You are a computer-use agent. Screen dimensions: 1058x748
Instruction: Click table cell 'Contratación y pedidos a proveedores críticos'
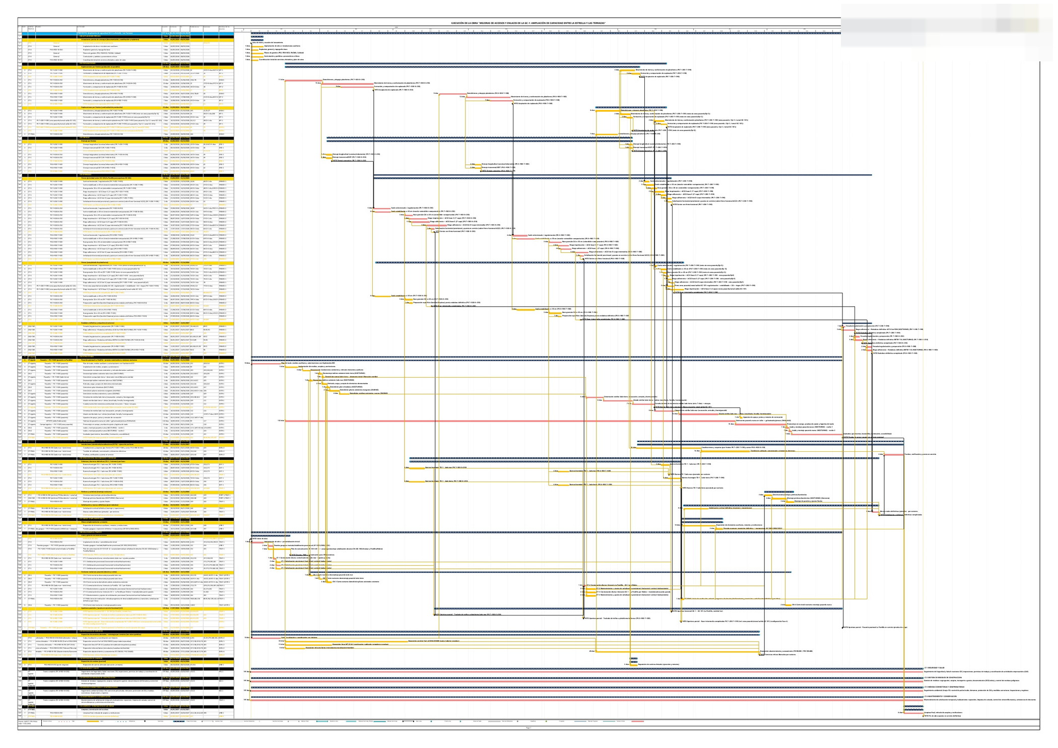click(x=119, y=56)
